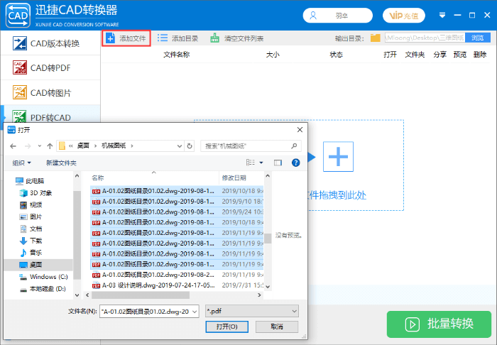
Task: Click the search magnifier icon
Action: click(294, 146)
